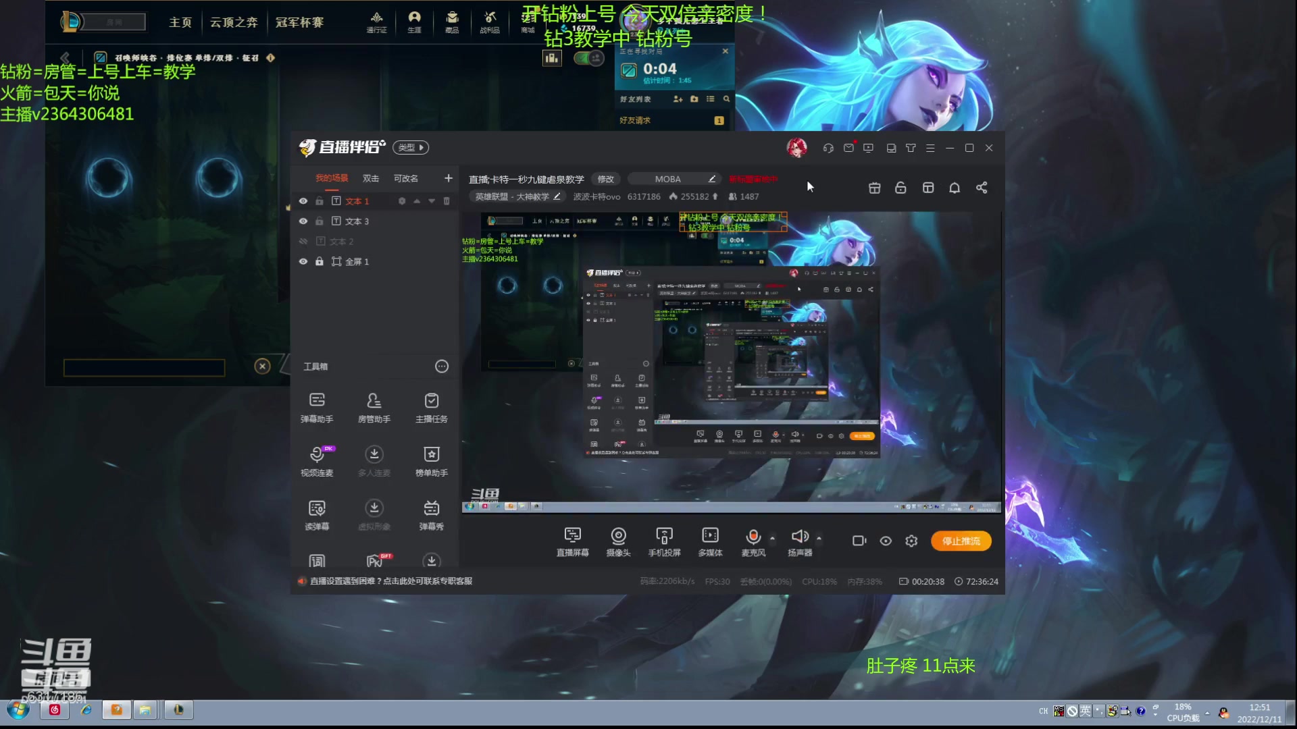
Task: Switch to 可改名 scene tab
Action: (406, 178)
